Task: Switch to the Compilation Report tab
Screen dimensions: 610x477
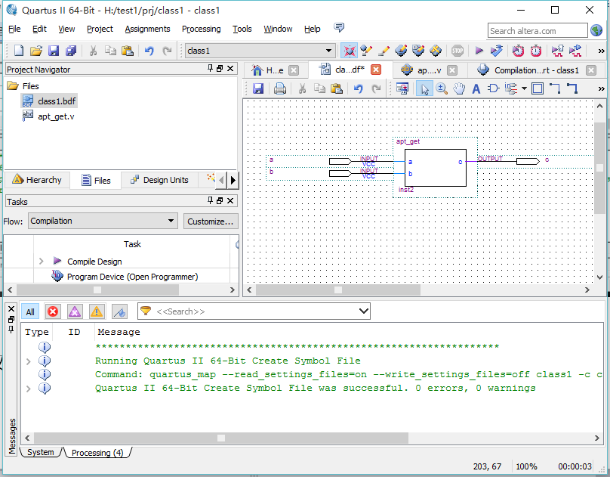Action: tap(535, 70)
